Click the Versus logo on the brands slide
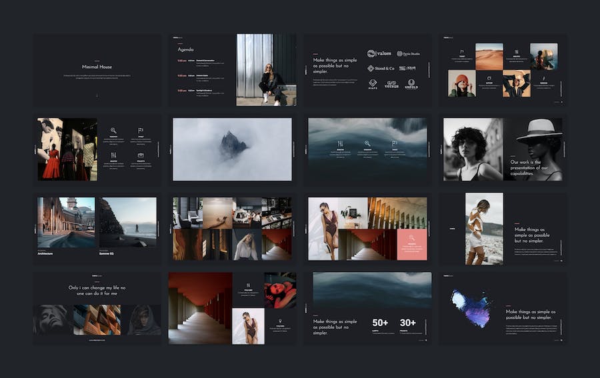Image resolution: width=600 pixels, height=378 pixels. [391, 85]
